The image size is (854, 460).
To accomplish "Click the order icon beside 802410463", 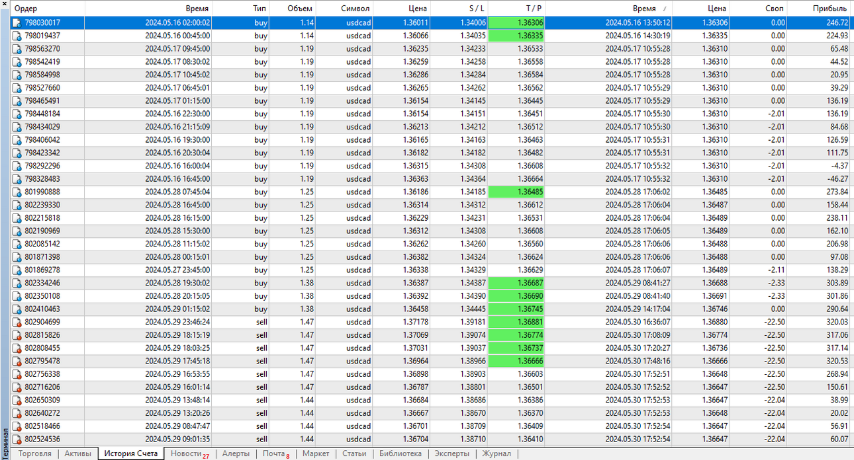I will (17, 309).
